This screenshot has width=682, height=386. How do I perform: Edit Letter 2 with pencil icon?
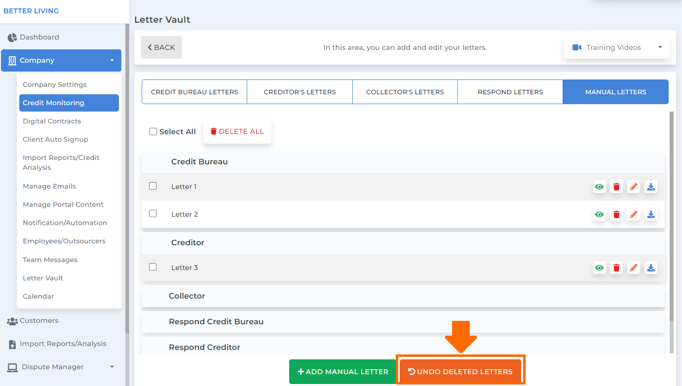coord(634,215)
